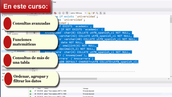The height and width of the screenshot is (97, 172).
Task: Toggle invisible characters pilcrow icon
Action: [101, 13]
